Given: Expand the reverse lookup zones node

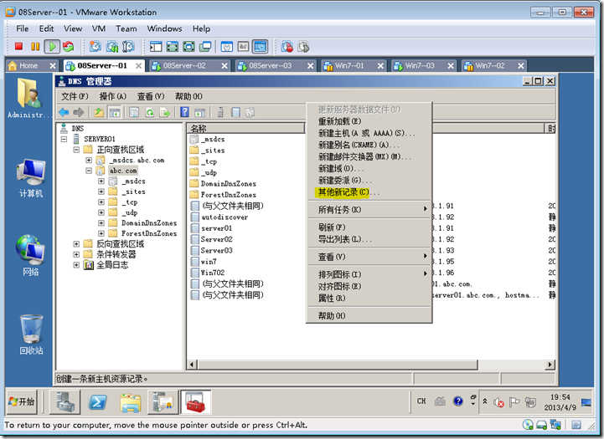Looking at the screenshot, I should tap(76, 243).
